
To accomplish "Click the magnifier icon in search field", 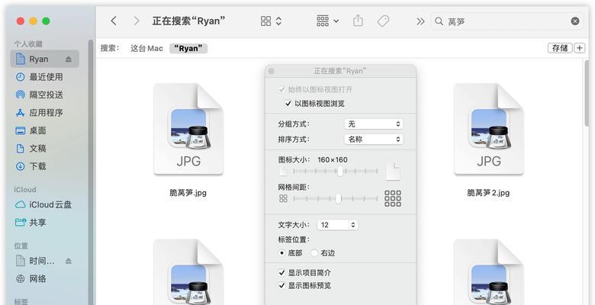I will 439,21.
